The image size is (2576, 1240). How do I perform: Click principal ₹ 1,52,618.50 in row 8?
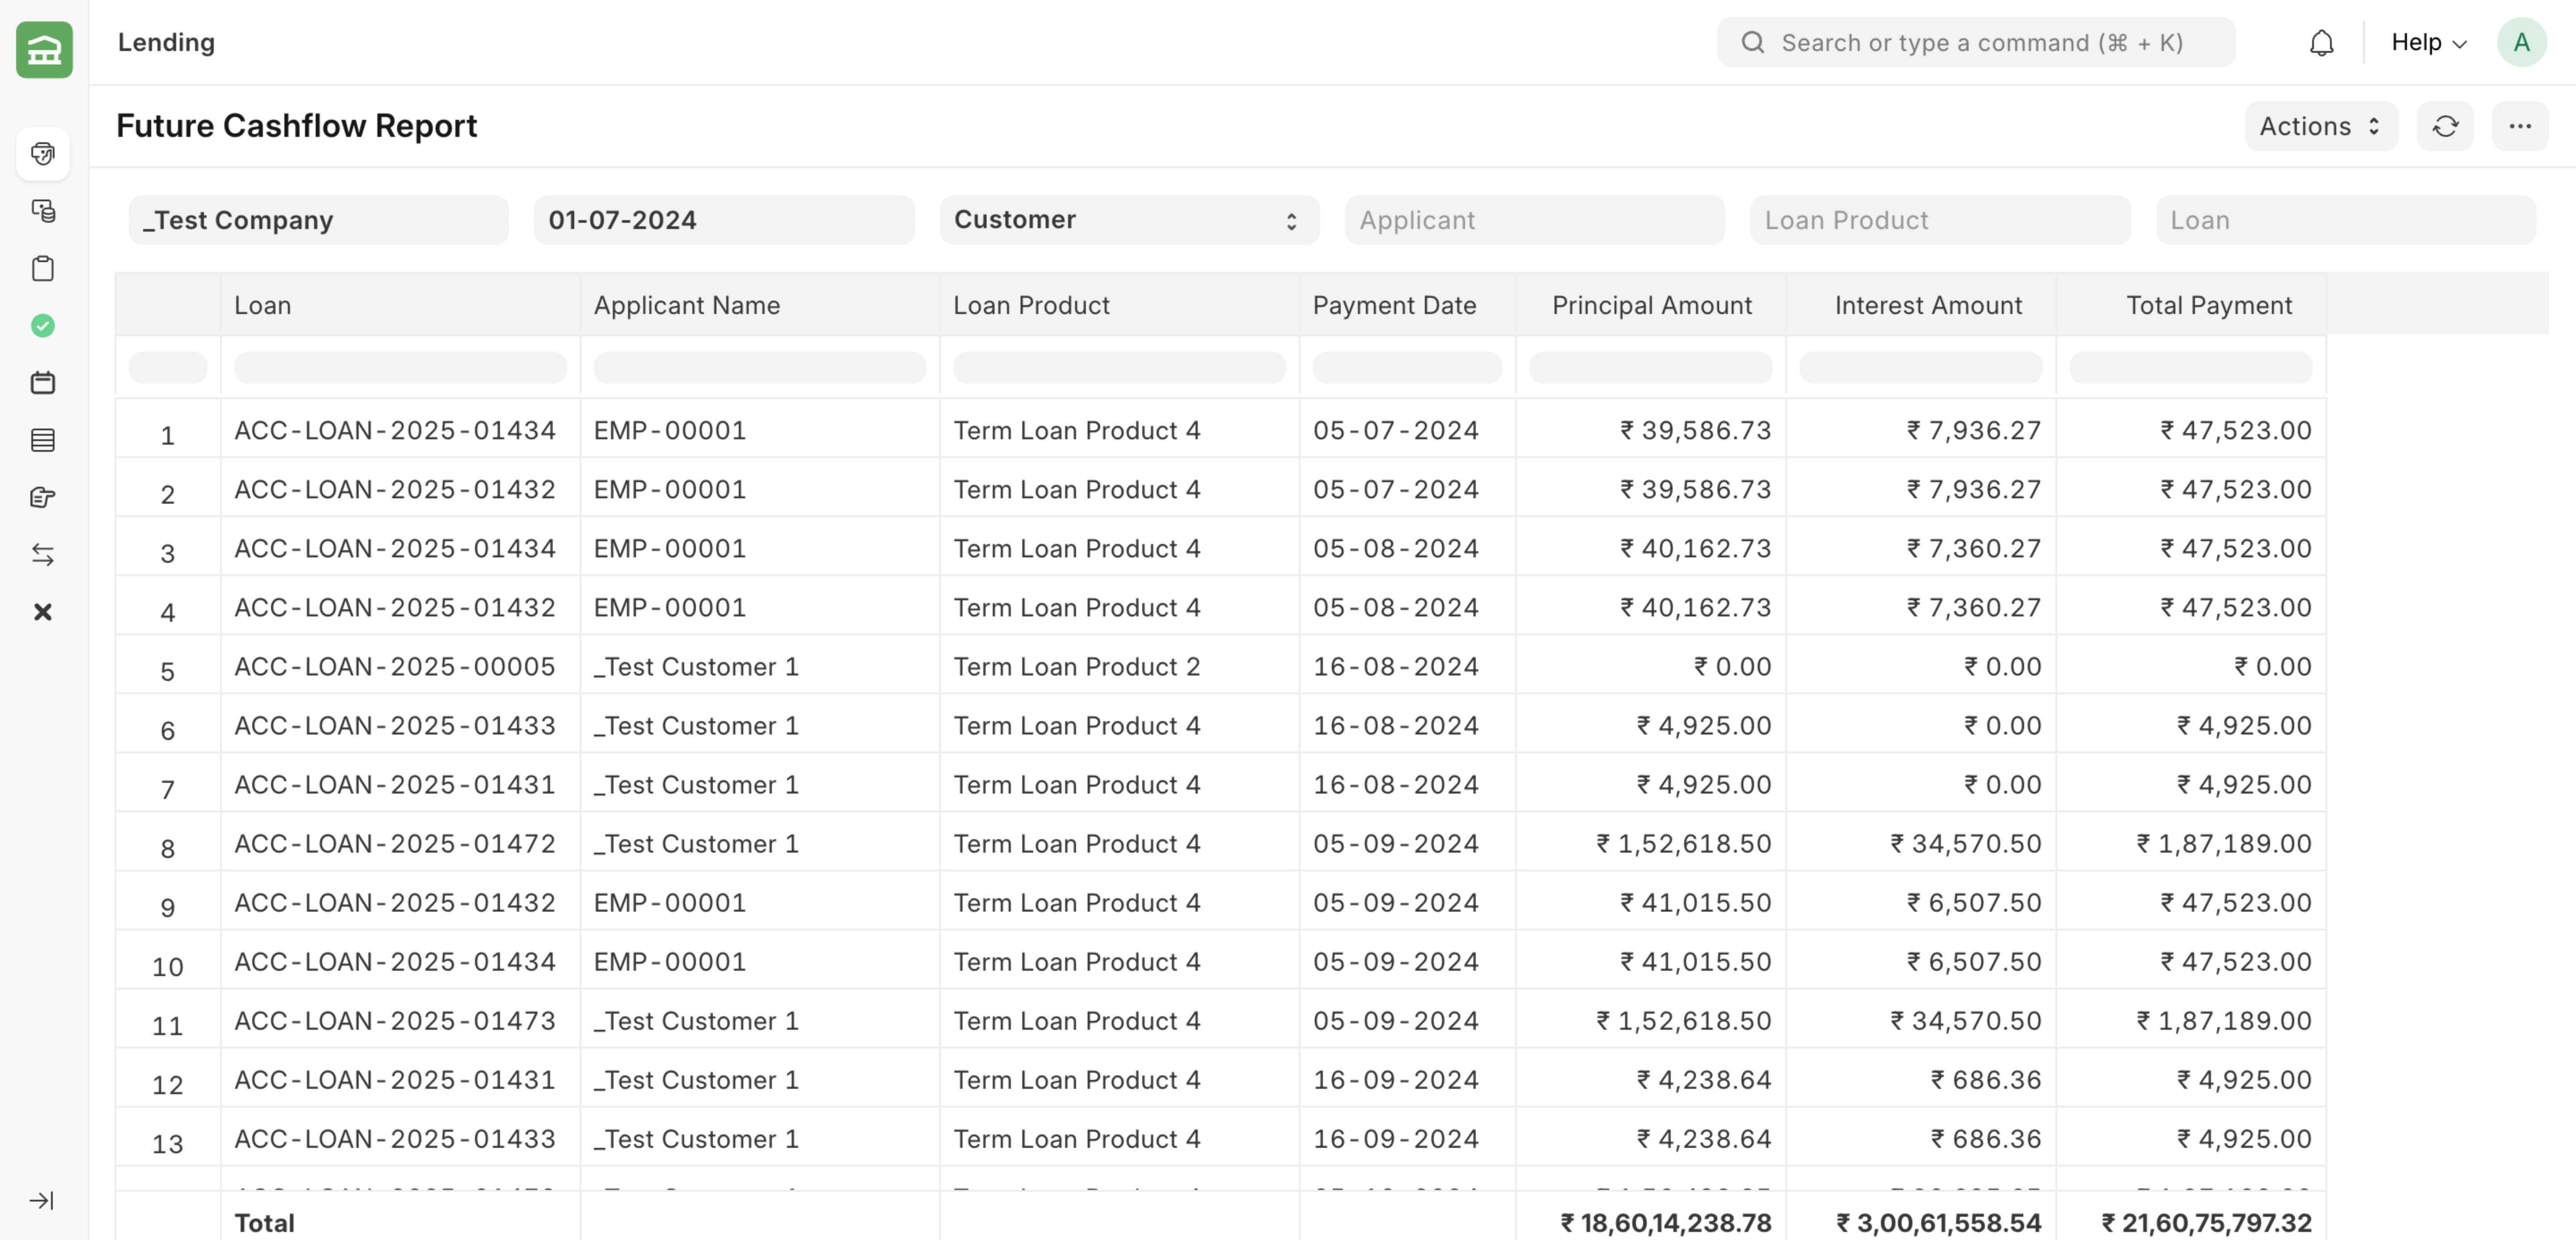click(x=1684, y=843)
